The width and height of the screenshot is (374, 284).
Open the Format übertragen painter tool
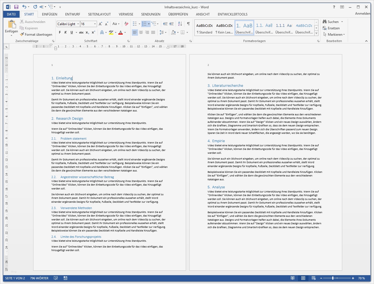36,35
